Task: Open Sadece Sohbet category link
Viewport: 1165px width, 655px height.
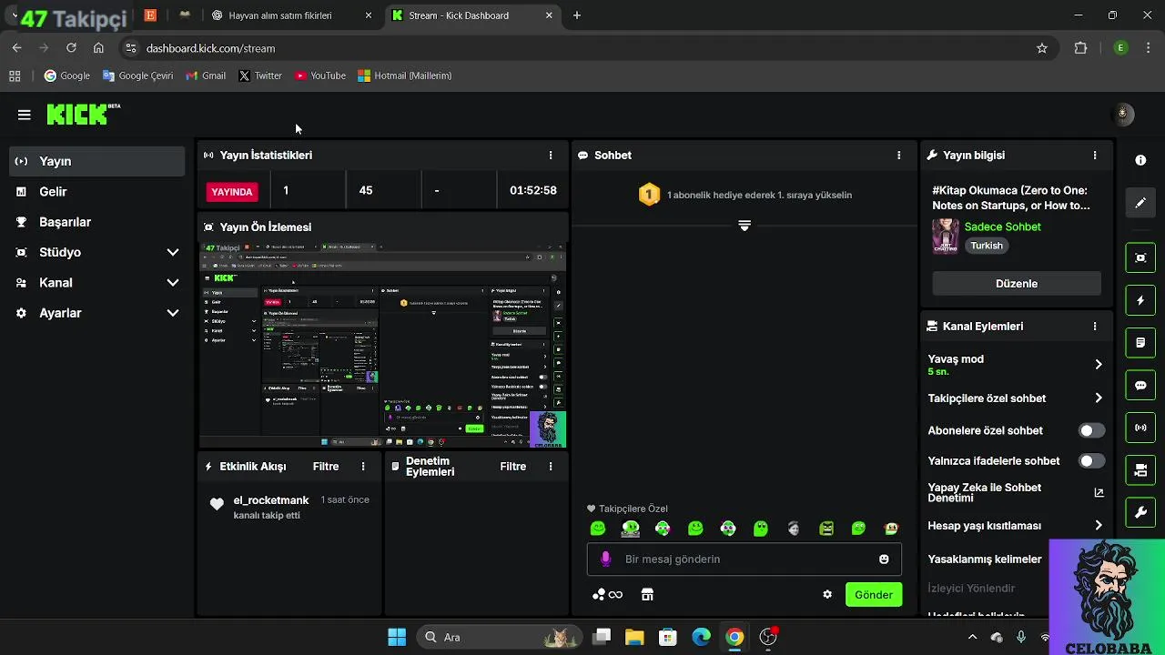Action: [x=1003, y=227]
